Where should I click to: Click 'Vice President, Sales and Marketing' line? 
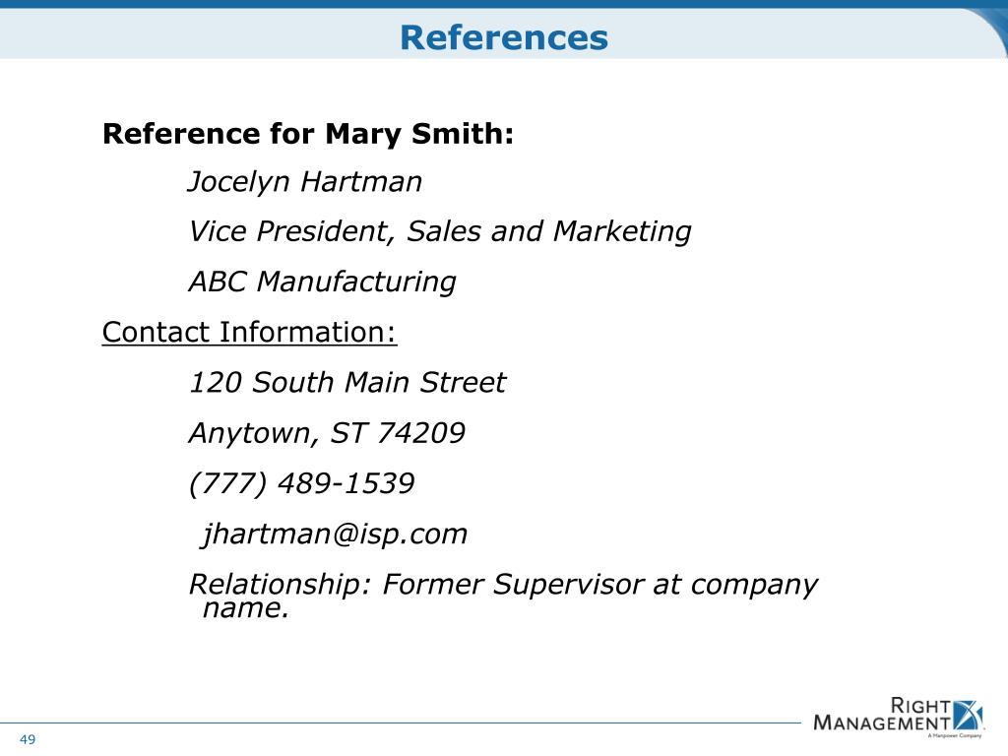click(x=440, y=231)
